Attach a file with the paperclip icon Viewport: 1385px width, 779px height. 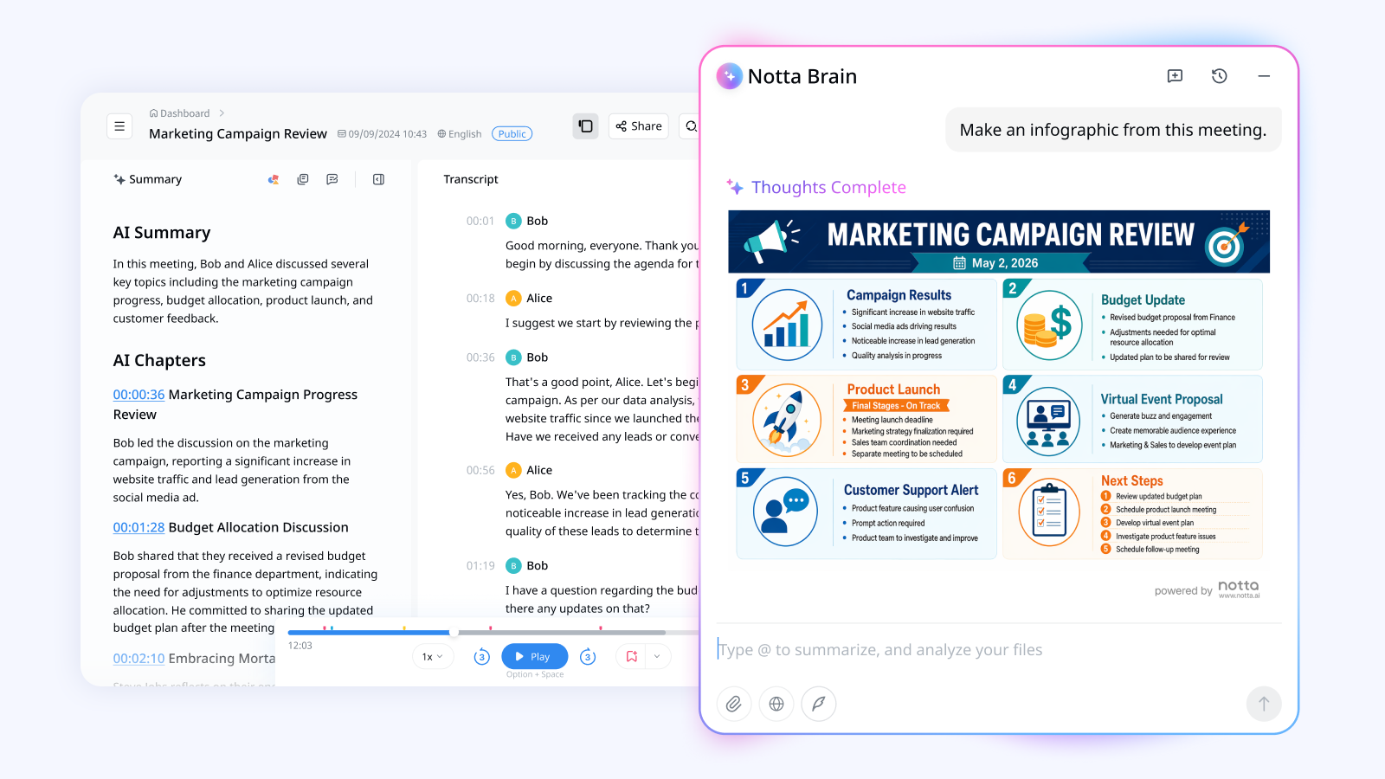coord(734,704)
